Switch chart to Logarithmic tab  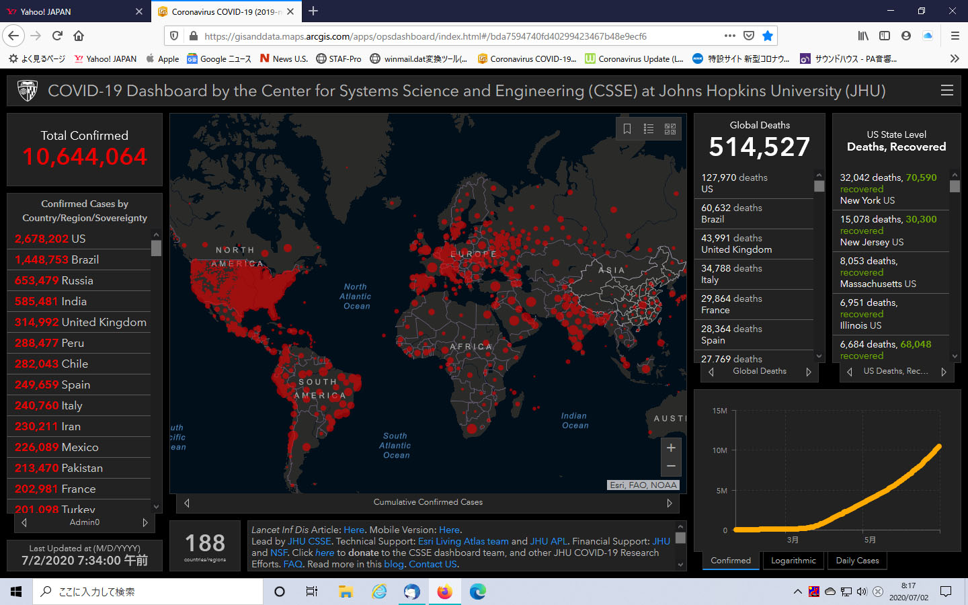pyautogui.click(x=793, y=561)
